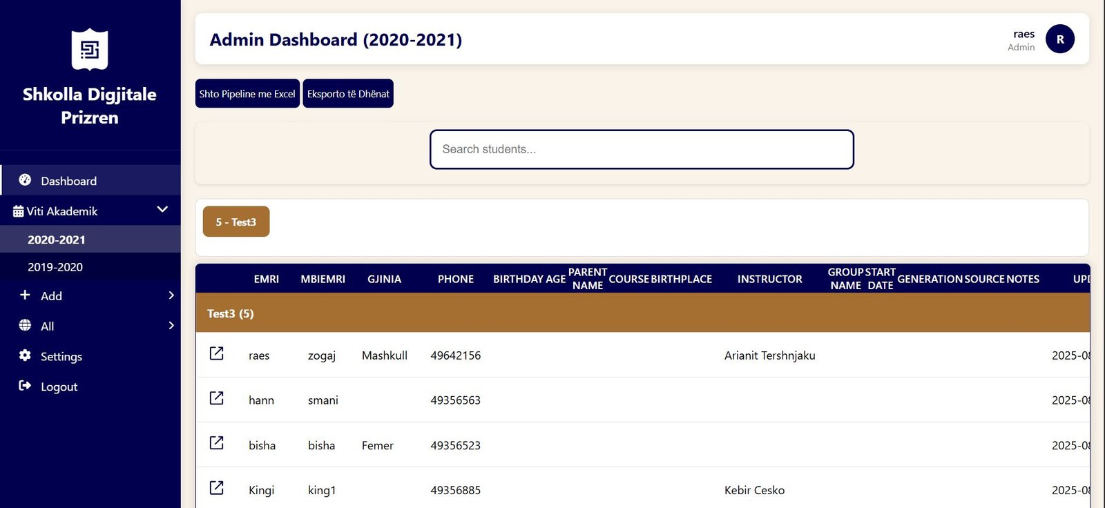The image size is (1105, 508).
Task: Click the GROUP NAME column header
Action: click(846, 279)
